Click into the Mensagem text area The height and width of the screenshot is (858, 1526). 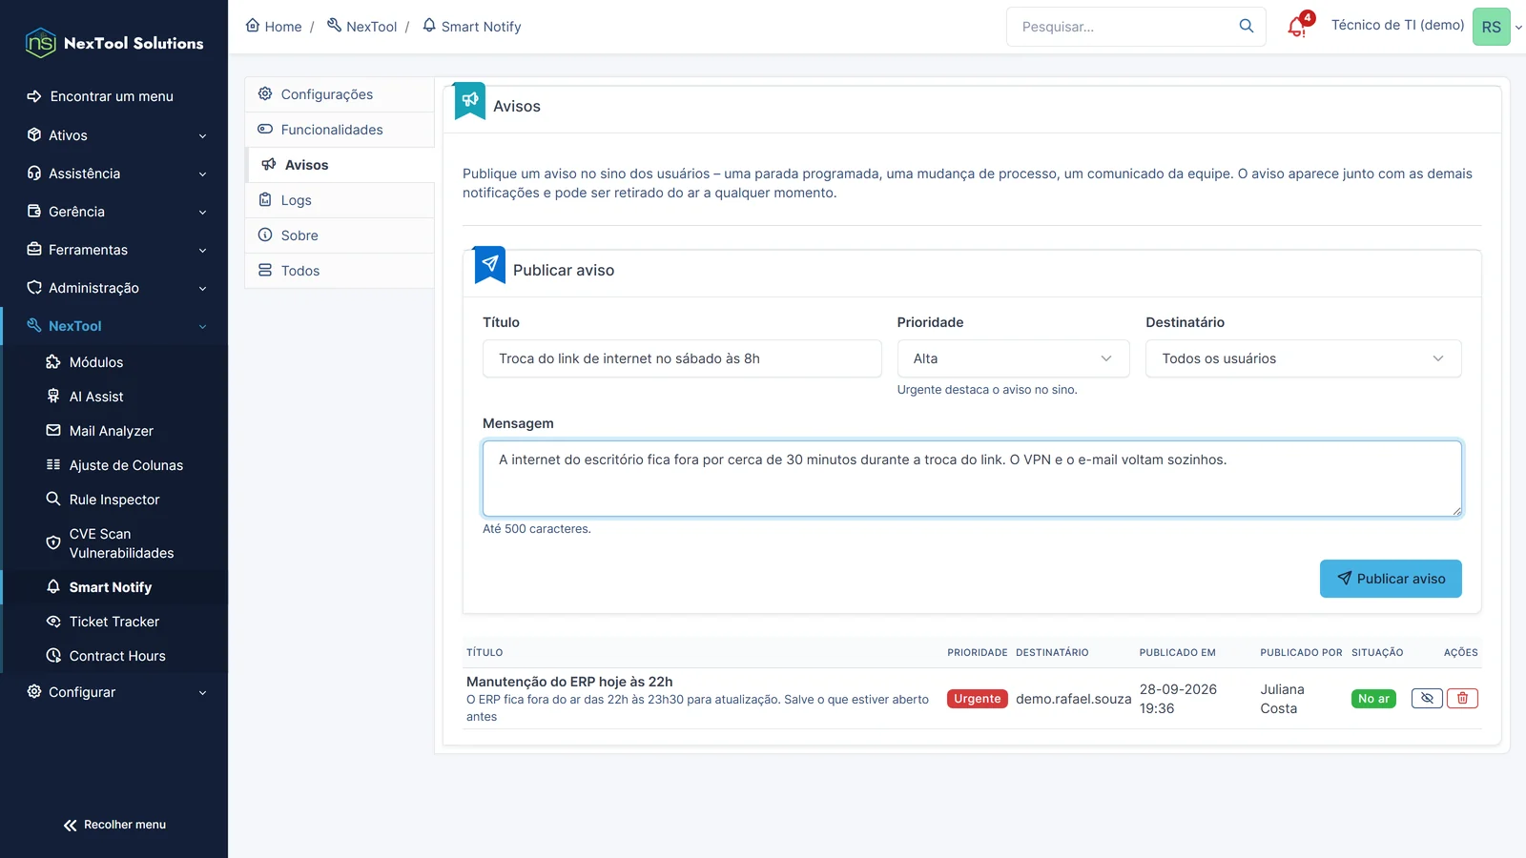(972, 479)
